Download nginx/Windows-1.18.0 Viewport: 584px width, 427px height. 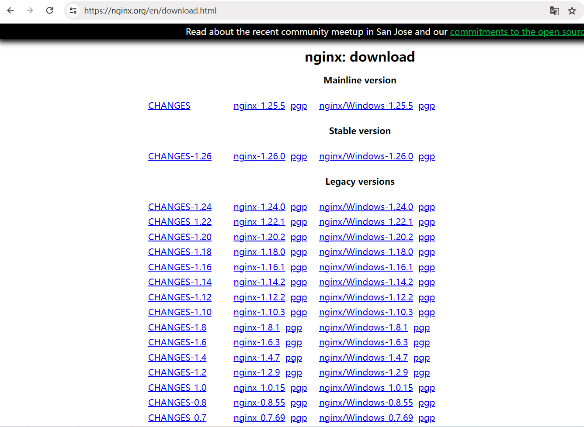click(366, 252)
